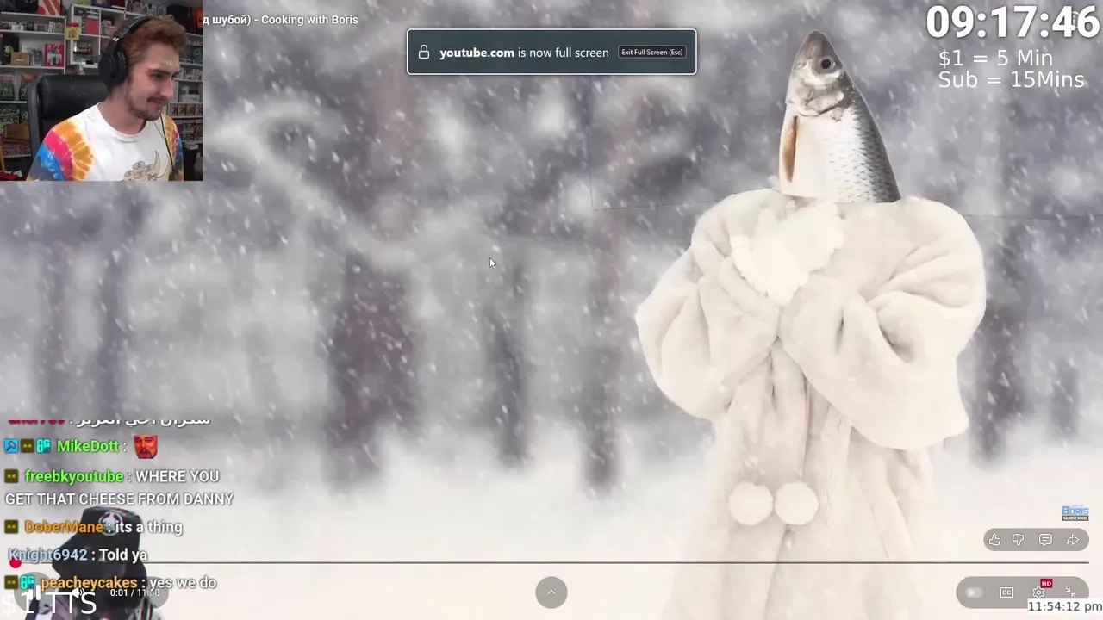Click peacheycakes' teal GG badge
1103x620 pixels.
tap(28, 583)
